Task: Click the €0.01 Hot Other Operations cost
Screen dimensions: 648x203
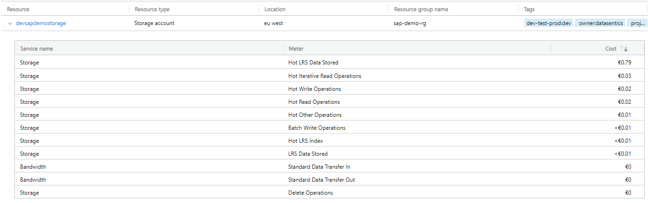Action: [x=624, y=114]
